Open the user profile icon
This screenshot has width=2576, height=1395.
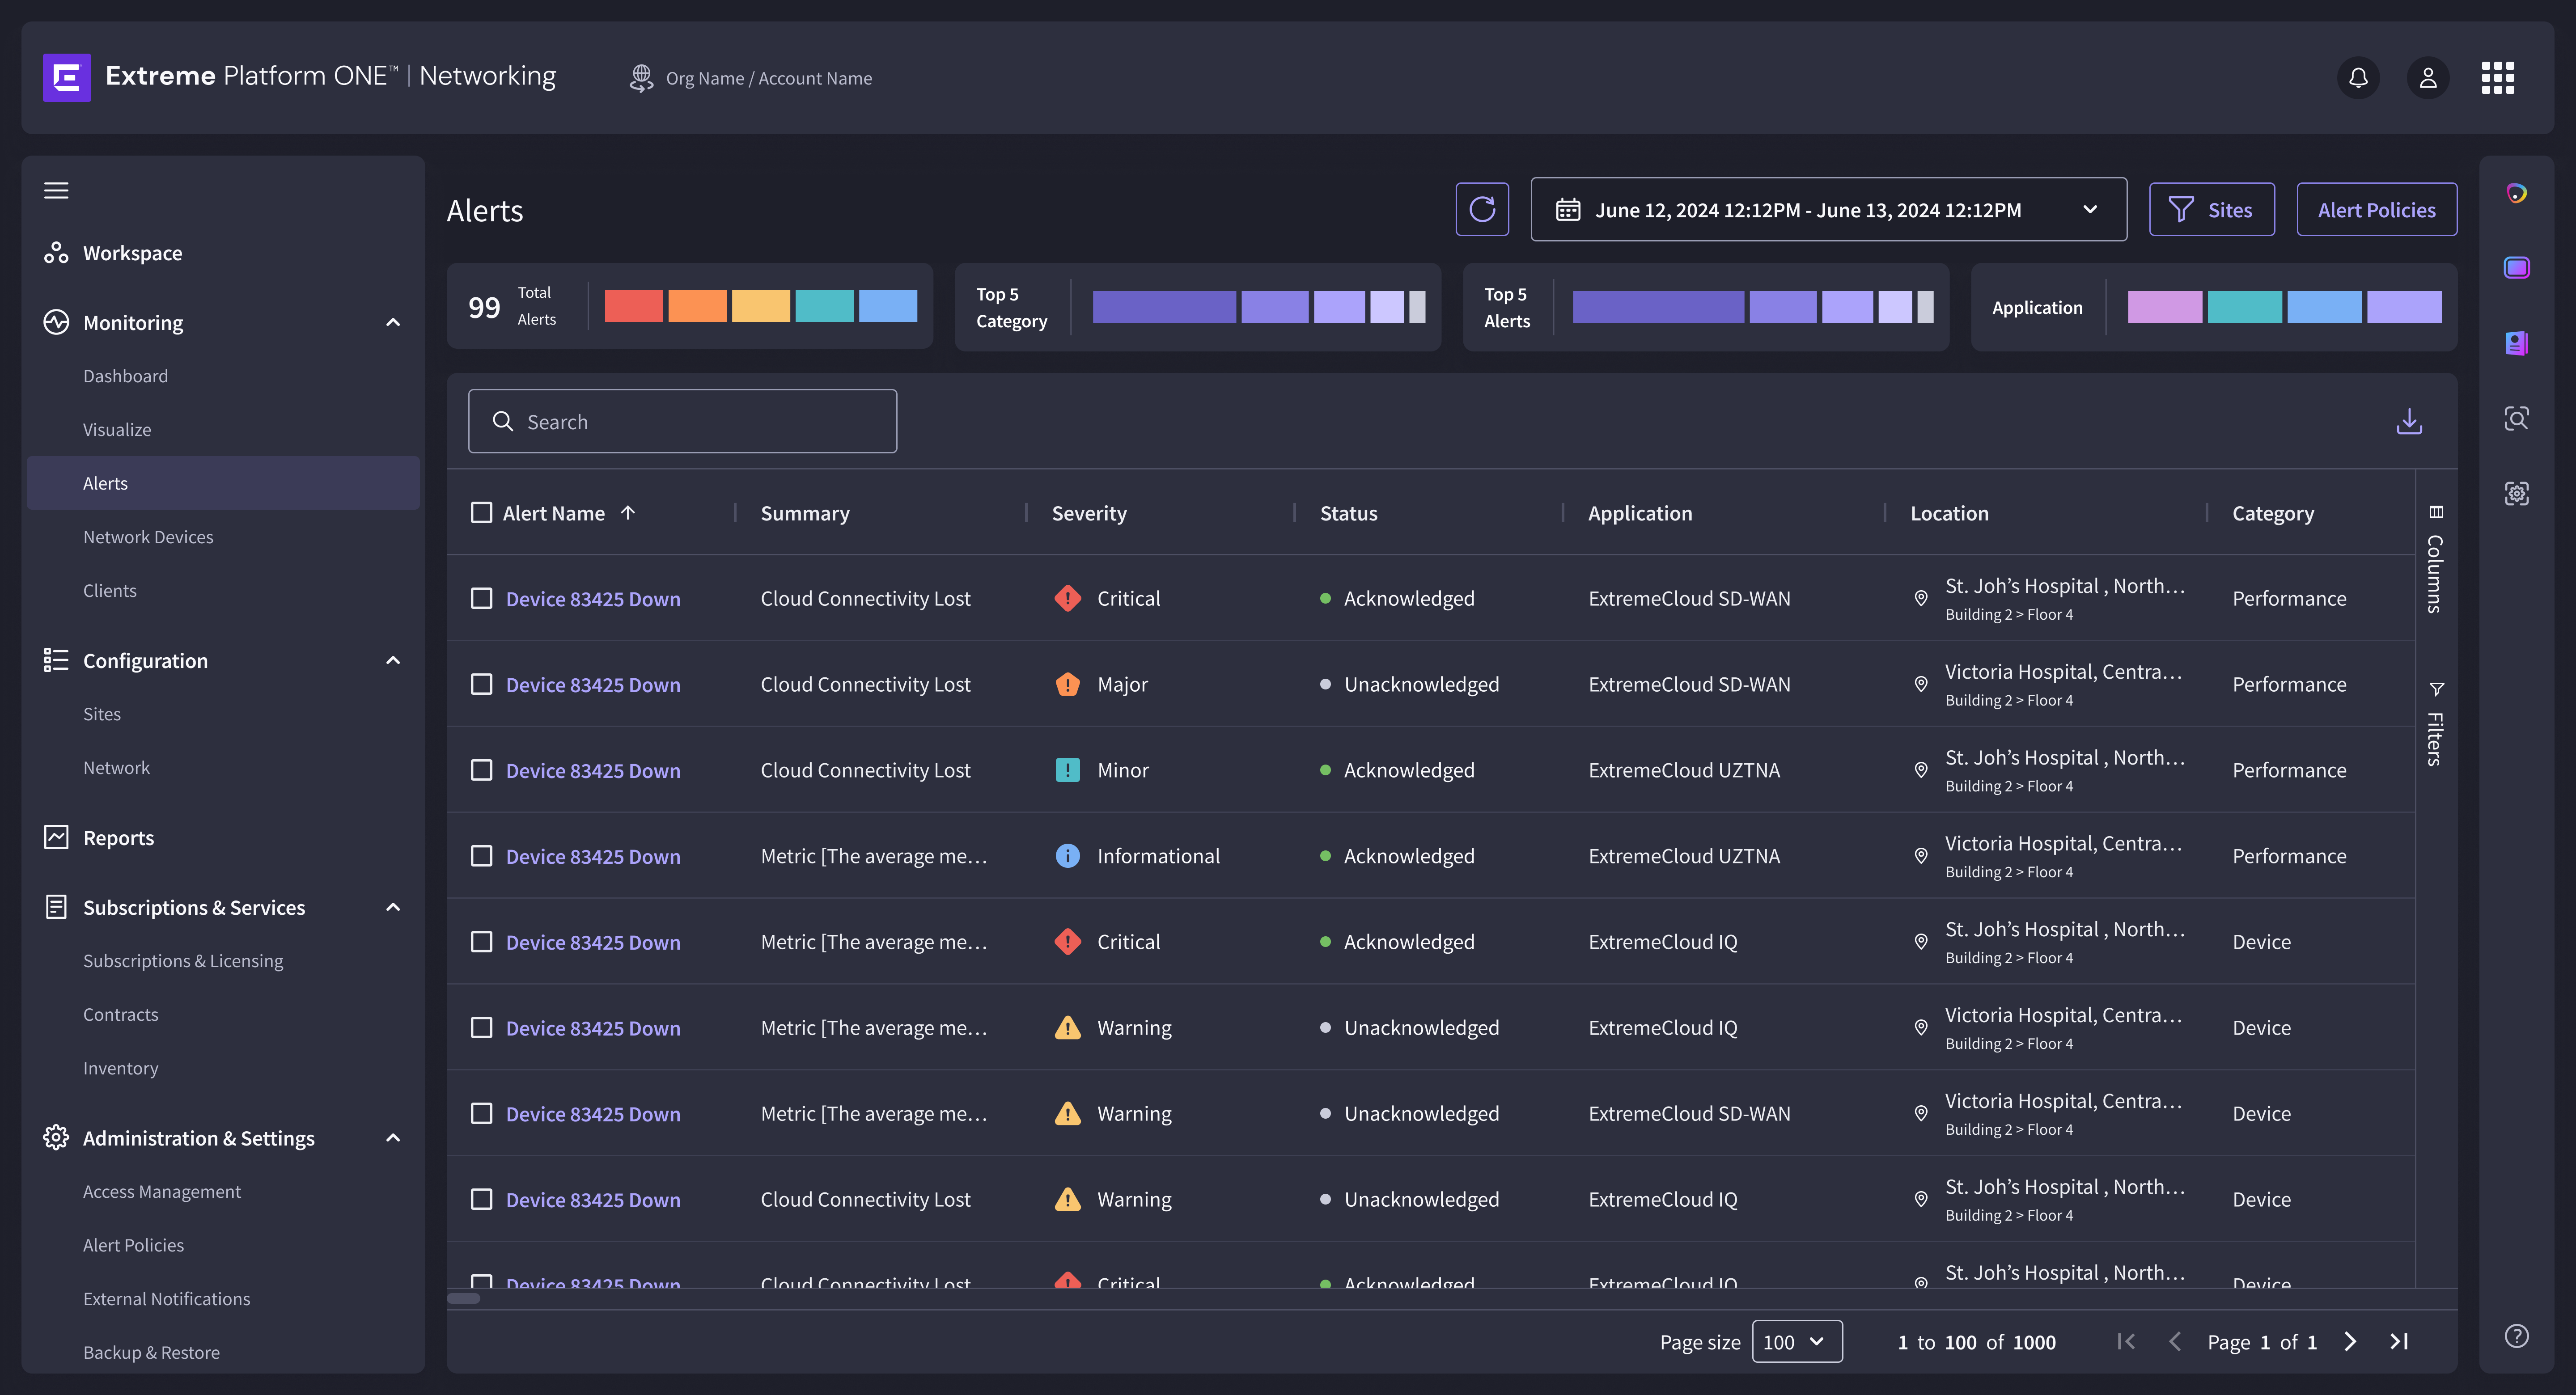(x=2428, y=78)
